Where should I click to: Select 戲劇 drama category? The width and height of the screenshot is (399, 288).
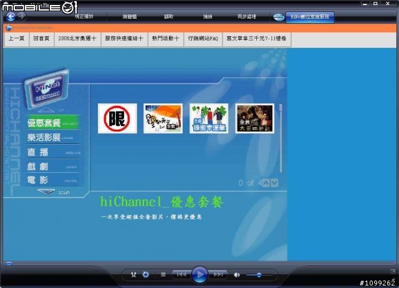click(x=53, y=166)
